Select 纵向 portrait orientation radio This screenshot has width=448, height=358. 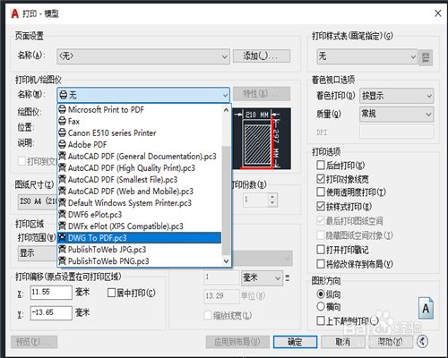click(321, 294)
